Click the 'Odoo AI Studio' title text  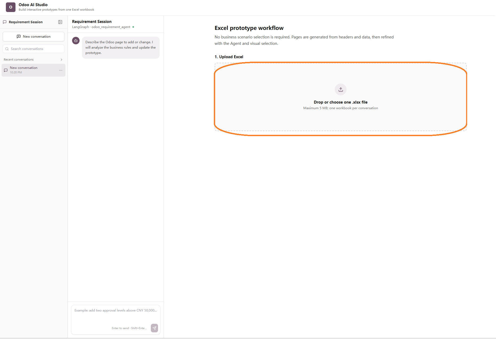click(x=33, y=5)
